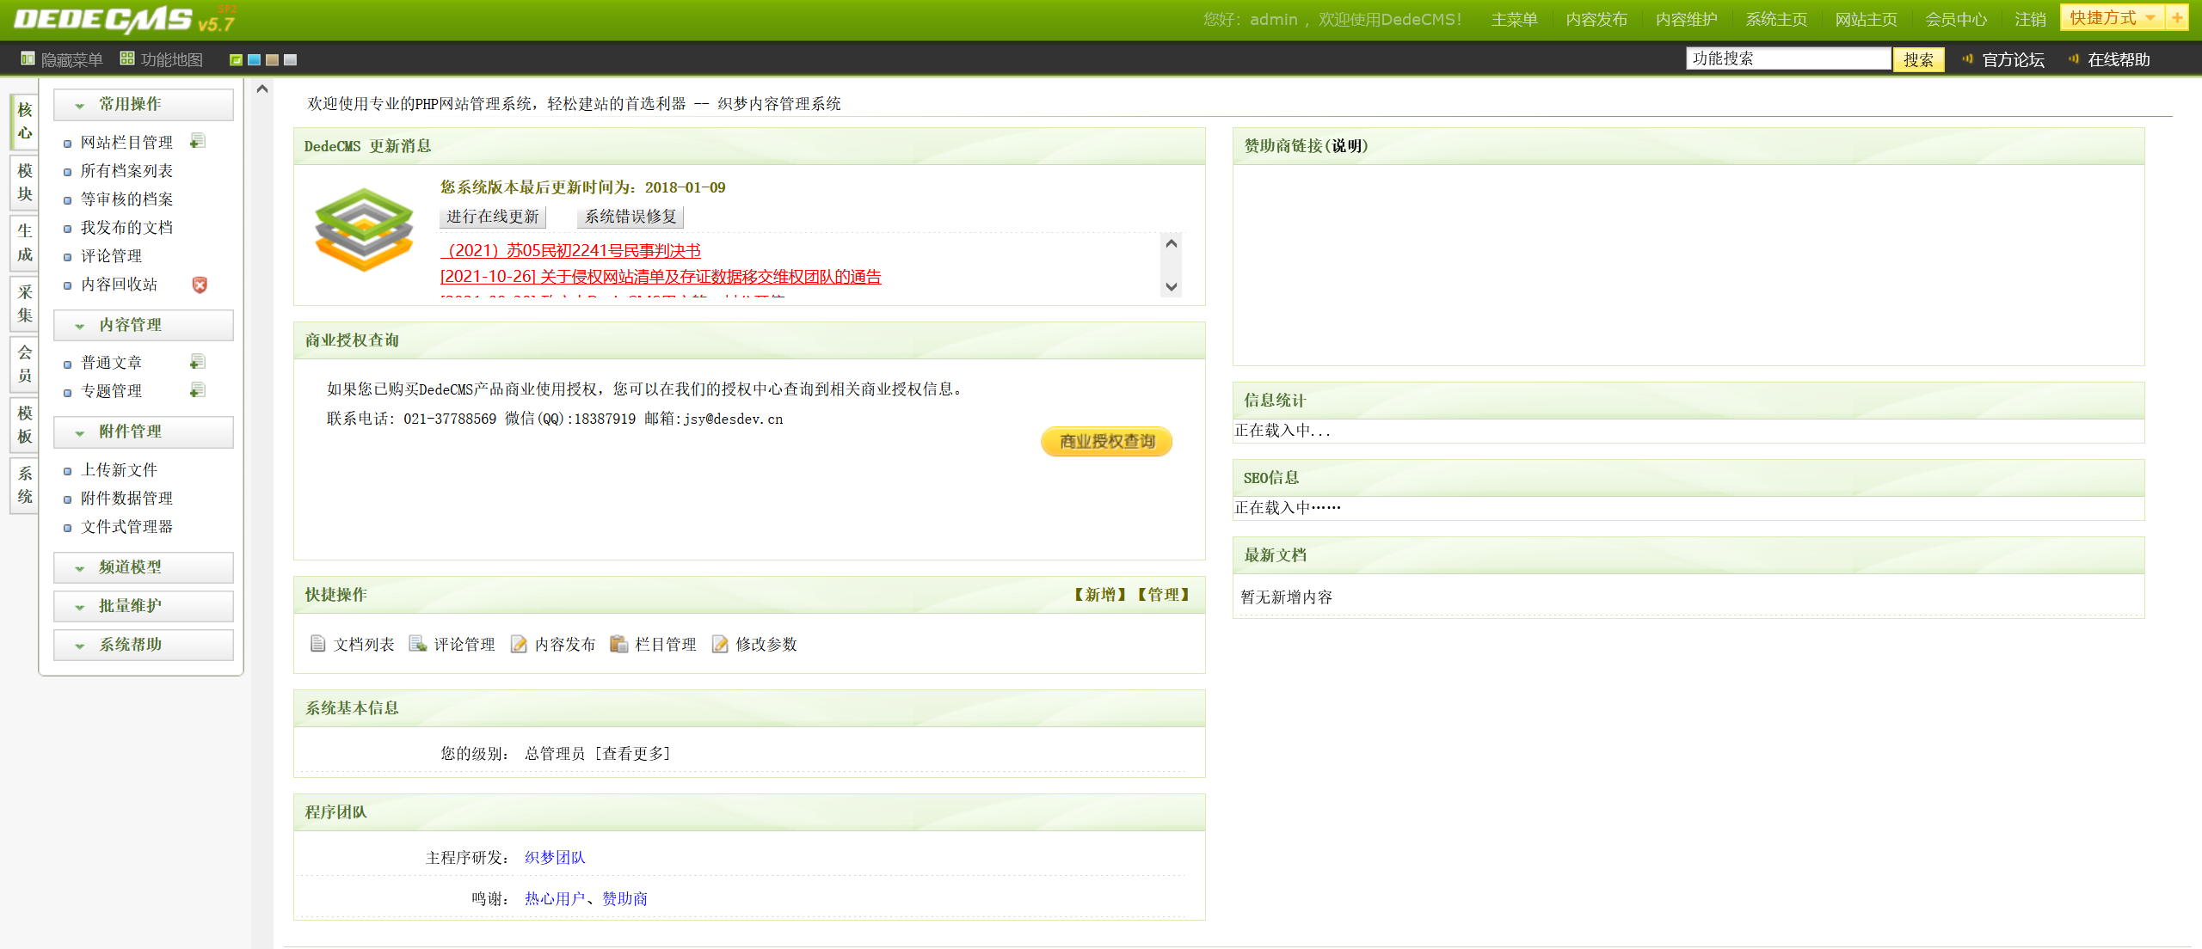Viewport: 2202px width, 949px height.
Task: Click the red shield icon beside 内容回收站
Action: pyautogui.click(x=200, y=285)
